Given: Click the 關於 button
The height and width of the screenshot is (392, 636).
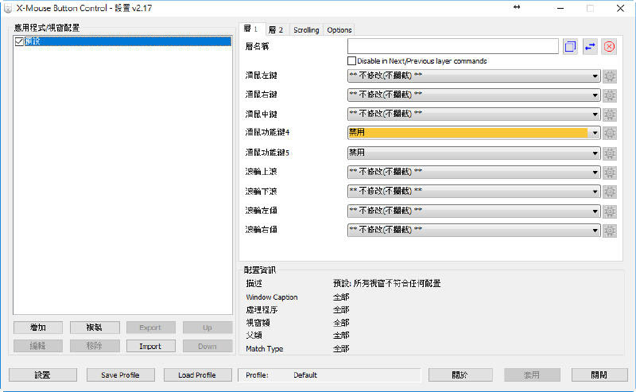Looking at the screenshot, I should 460,375.
